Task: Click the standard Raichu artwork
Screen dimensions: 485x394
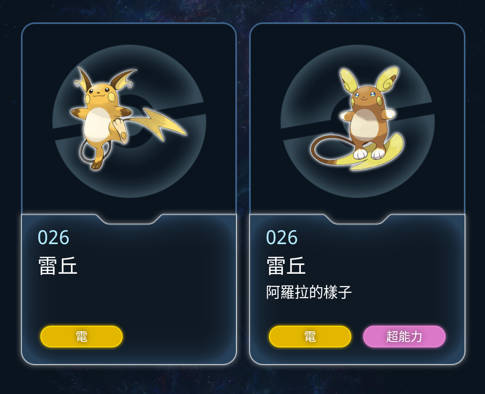Action: [128, 118]
